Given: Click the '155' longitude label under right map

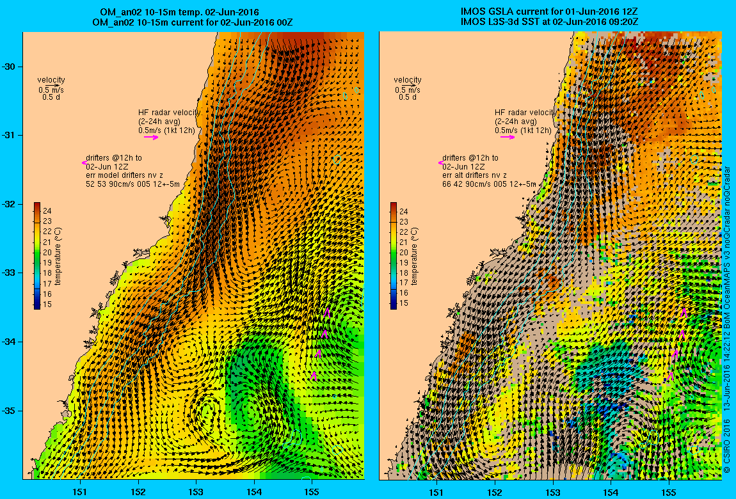Looking at the screenshot, I should click(668, 492).
